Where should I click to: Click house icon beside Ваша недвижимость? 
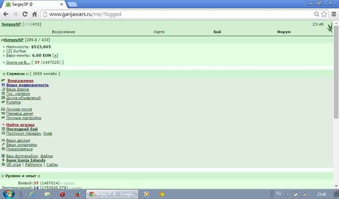click(x=3, y=85)
